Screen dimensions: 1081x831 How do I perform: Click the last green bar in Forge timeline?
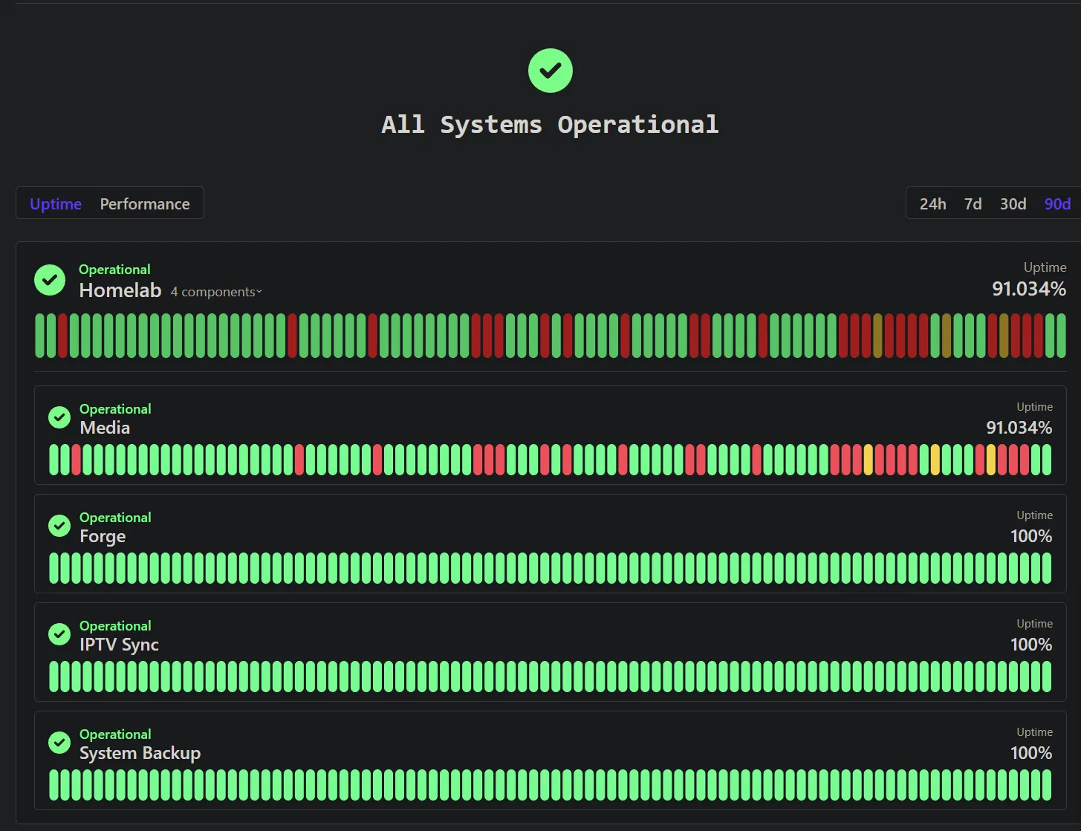click(1046, 568)
